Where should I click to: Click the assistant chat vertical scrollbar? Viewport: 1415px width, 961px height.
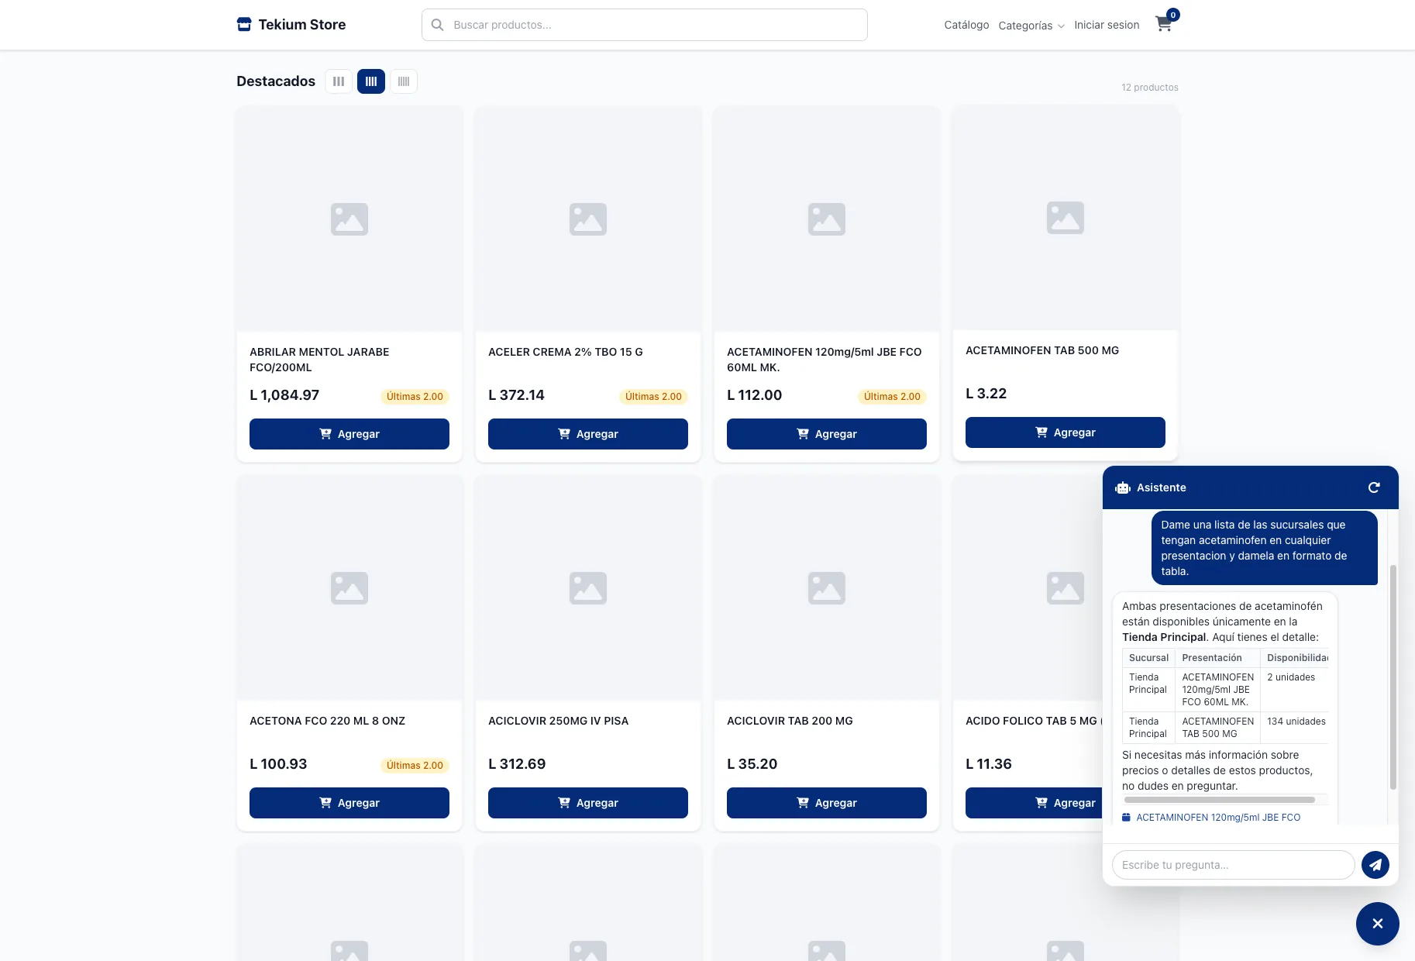(x=1393, y=677)
